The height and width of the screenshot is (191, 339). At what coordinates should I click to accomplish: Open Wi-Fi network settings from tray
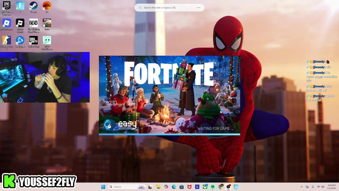pos(318,187)
